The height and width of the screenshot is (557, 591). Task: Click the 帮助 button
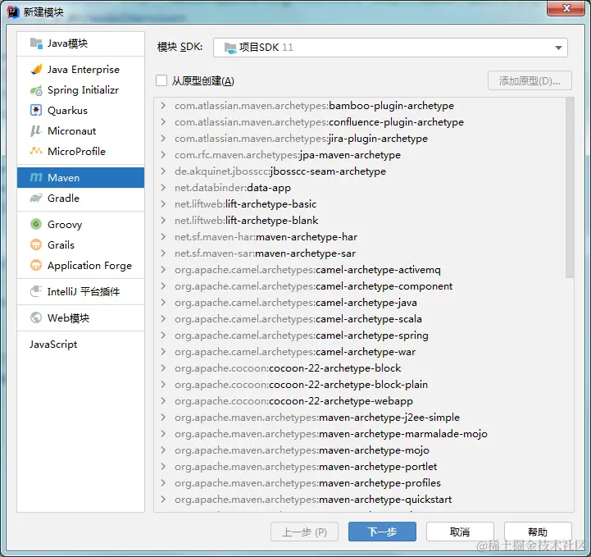coord(538,532)
